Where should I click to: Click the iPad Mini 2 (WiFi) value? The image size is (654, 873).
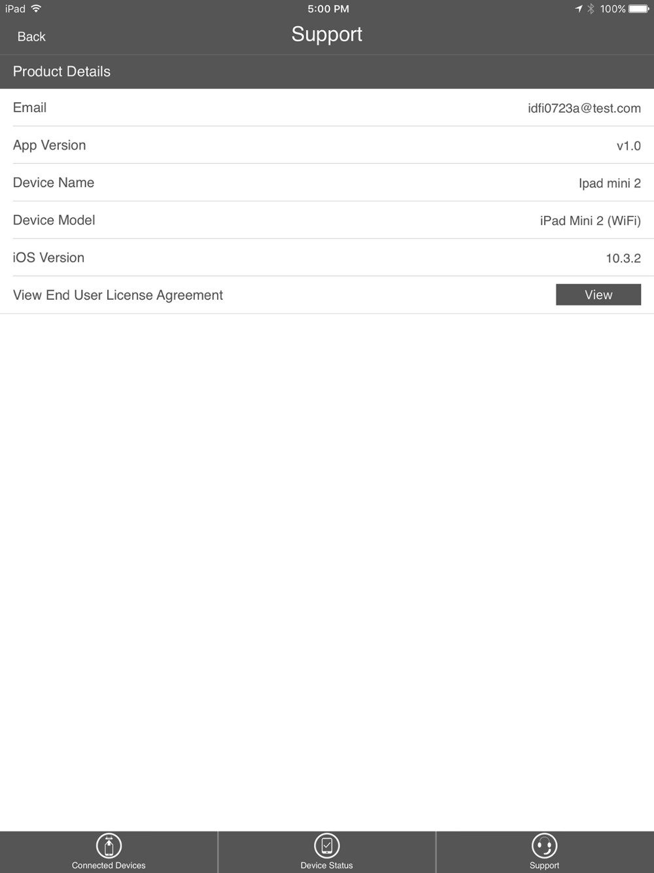(x=590, y=221)
